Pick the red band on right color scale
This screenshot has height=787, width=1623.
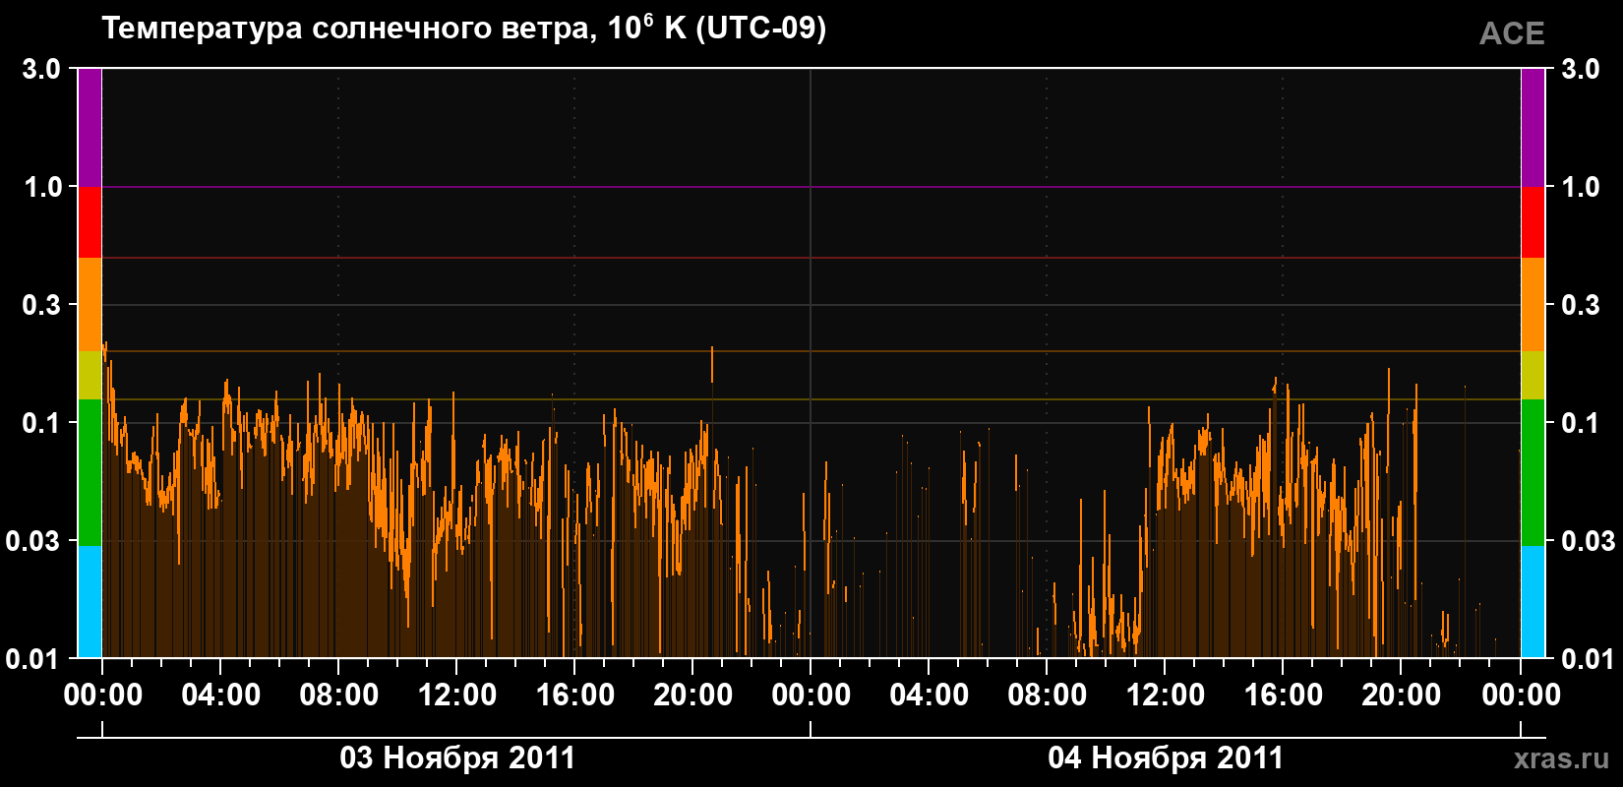(1533, 222)
